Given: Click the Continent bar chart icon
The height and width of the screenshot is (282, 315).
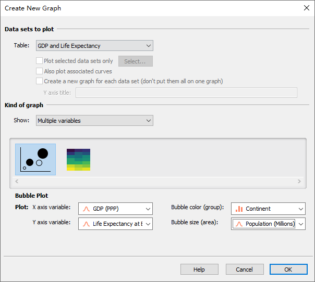Looking at the screenshot, I should pos(239,209).
